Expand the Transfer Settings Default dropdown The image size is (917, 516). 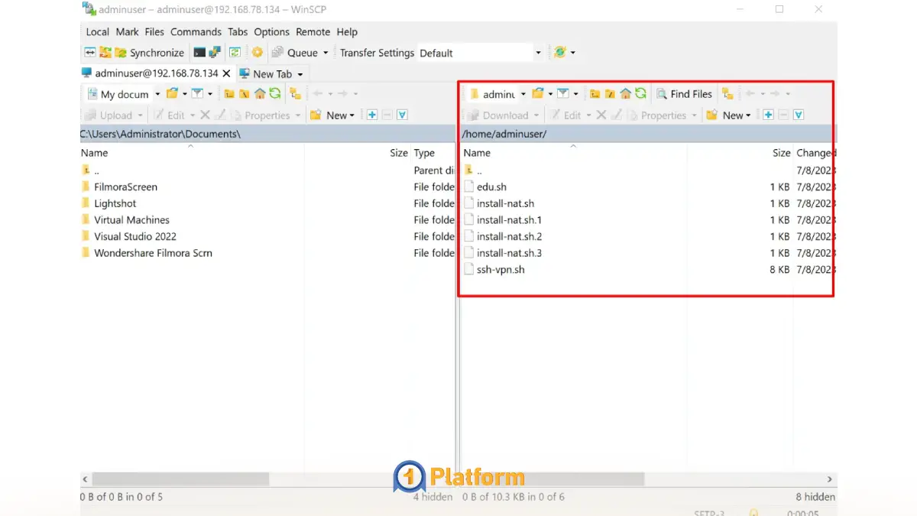click(x=538, y=53)
